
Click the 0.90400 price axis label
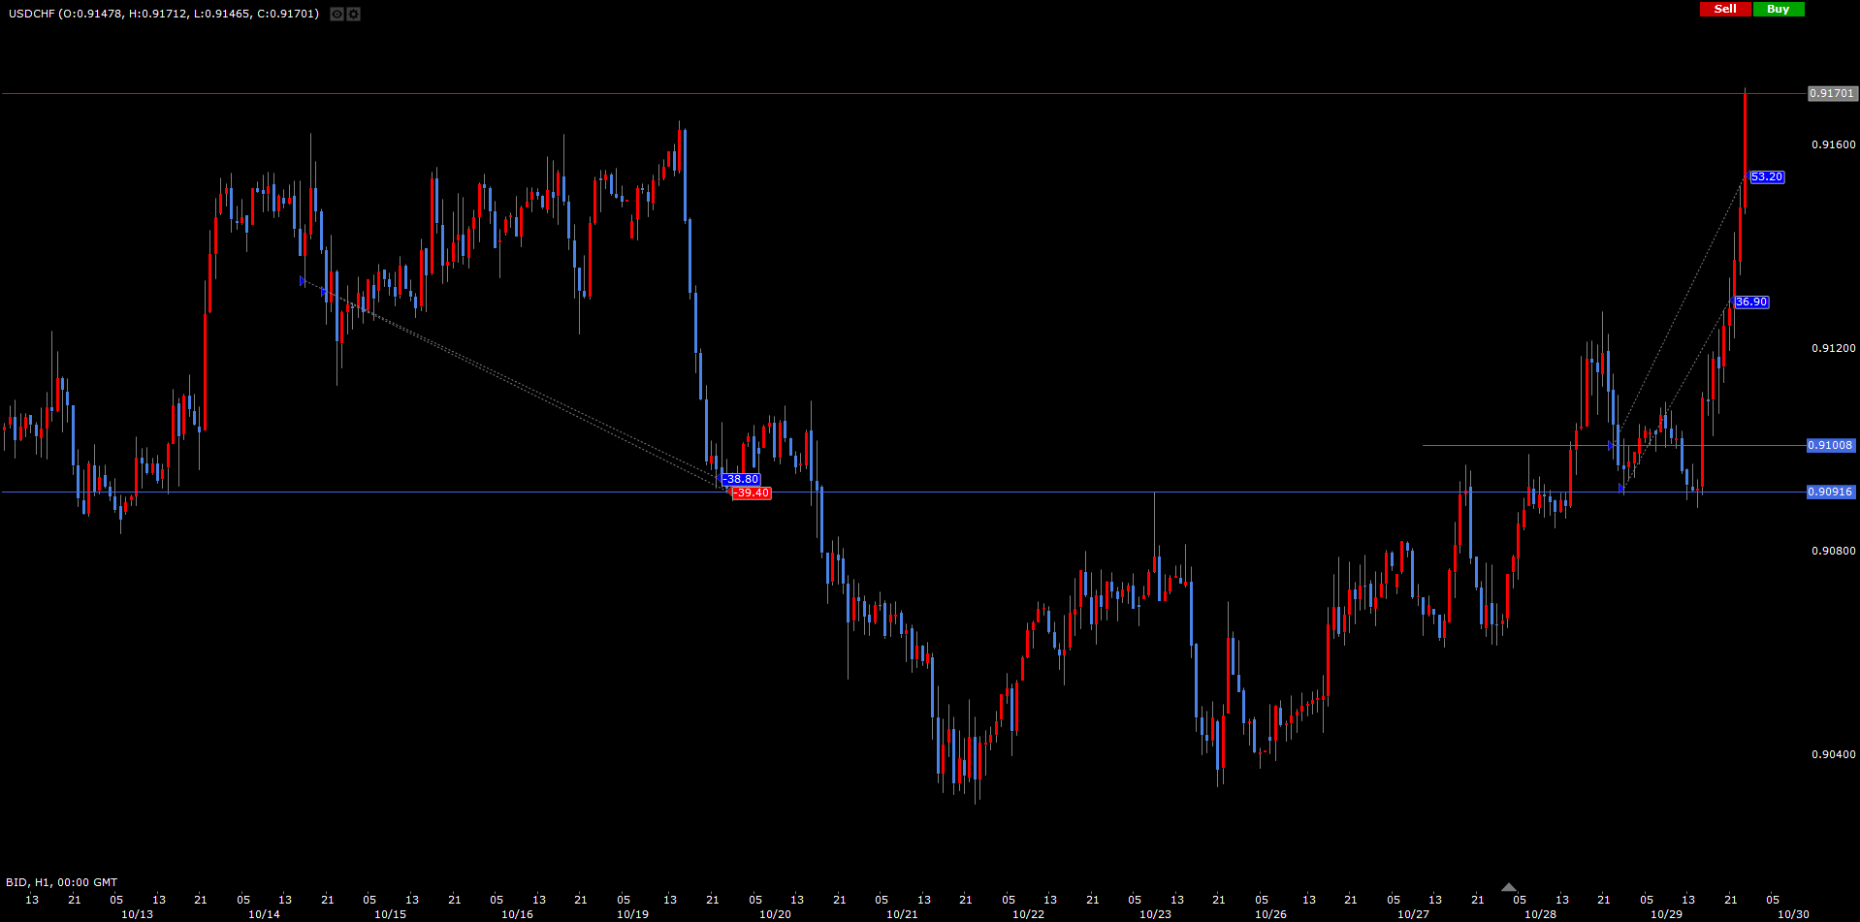point(1833,754)
